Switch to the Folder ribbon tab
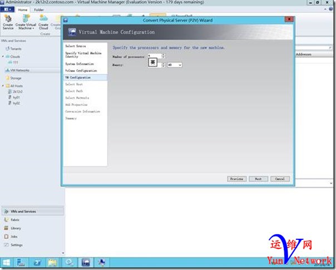This screenshot has height=270, width=336. click(x=39, y=9)
